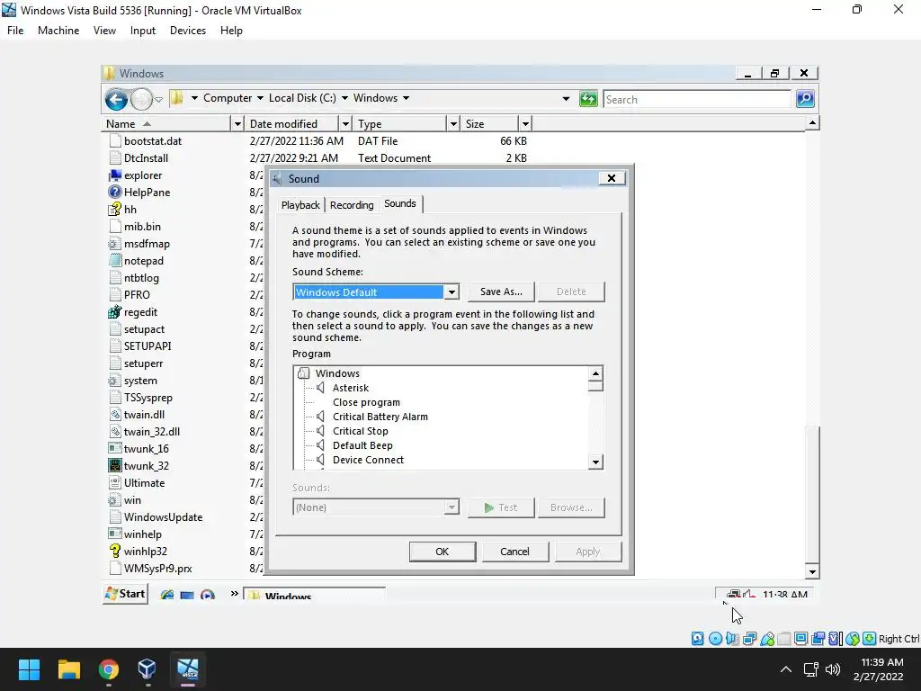Open Internet Explorer from Vista quick launch
The image size is (921, 691).
[167, 595]
